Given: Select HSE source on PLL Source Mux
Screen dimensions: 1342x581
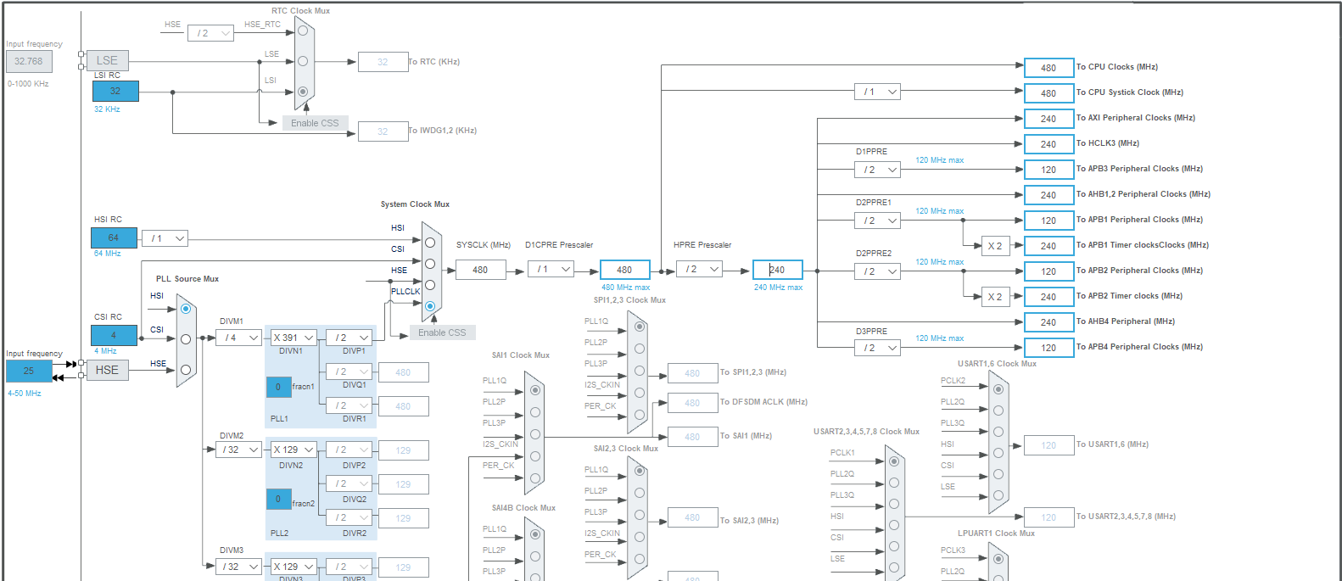Looking at the screenshot, I should [186, 370].
